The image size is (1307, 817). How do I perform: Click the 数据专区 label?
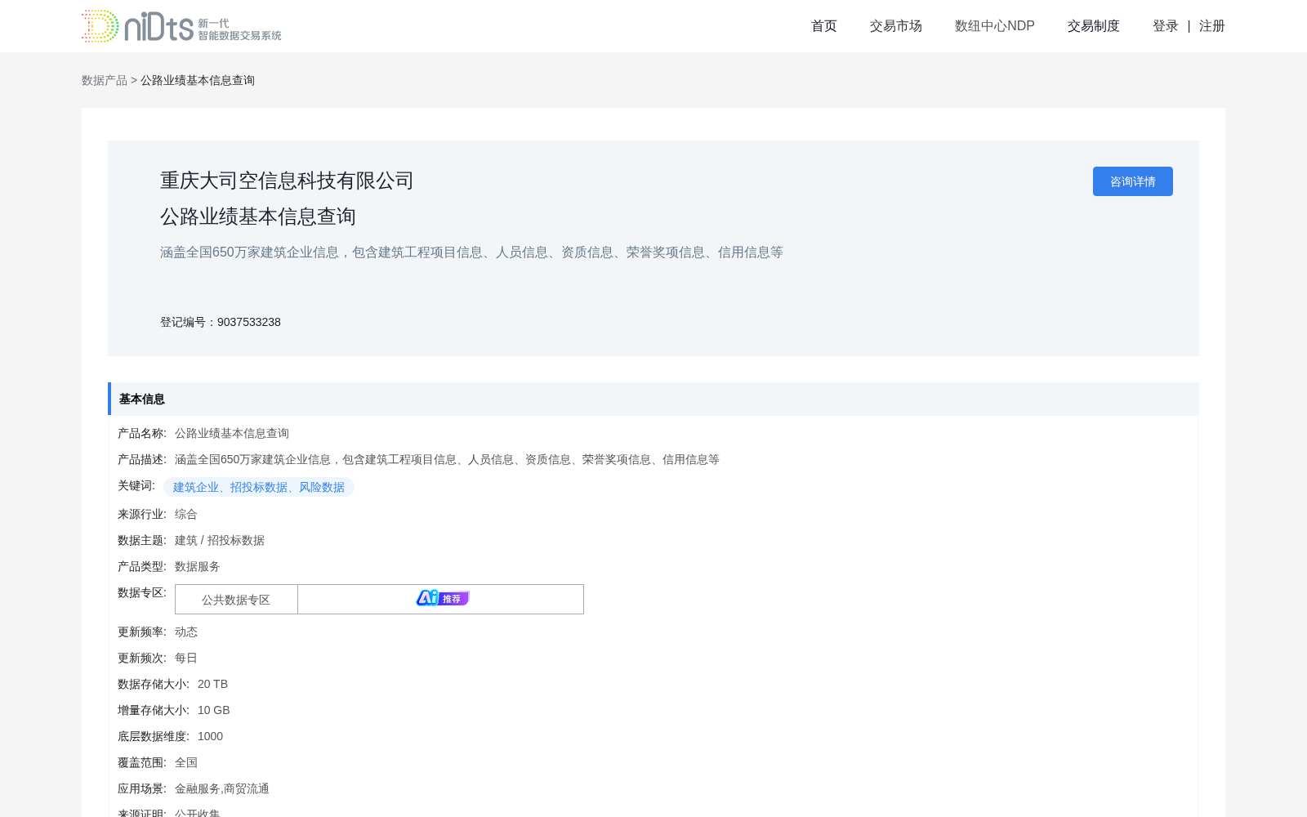(x=142, y=592)
